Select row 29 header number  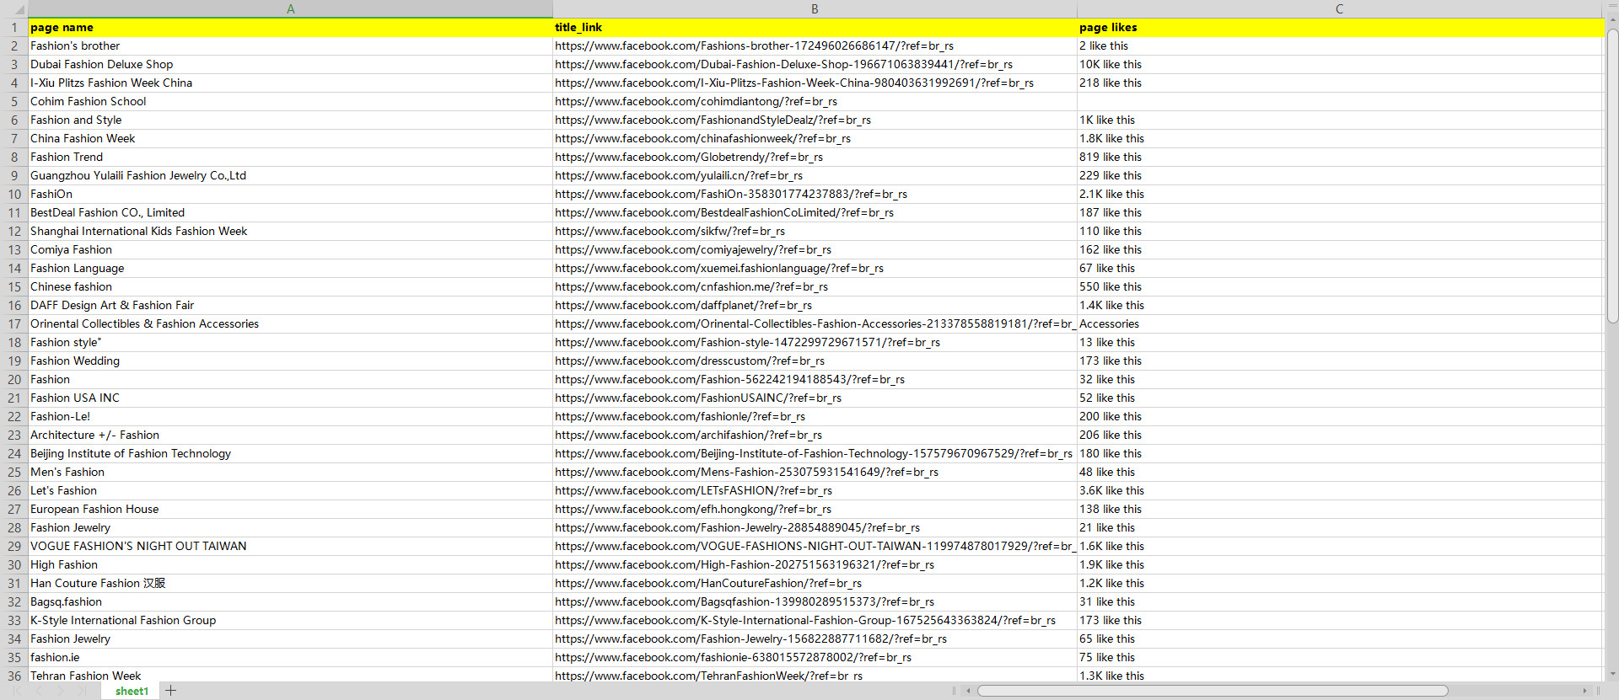coord(14,547)
